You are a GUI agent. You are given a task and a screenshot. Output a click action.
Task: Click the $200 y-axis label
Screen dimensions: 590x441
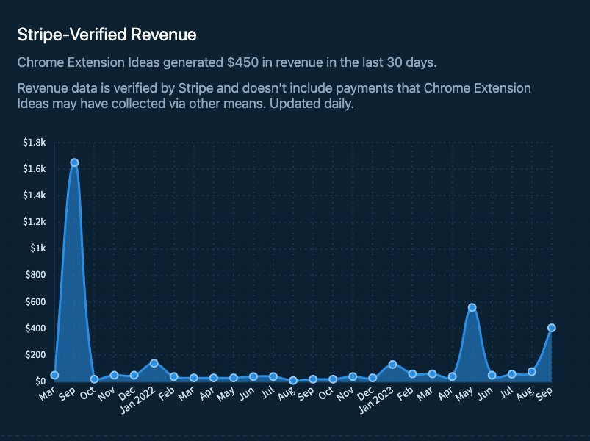tap(35, 354)
